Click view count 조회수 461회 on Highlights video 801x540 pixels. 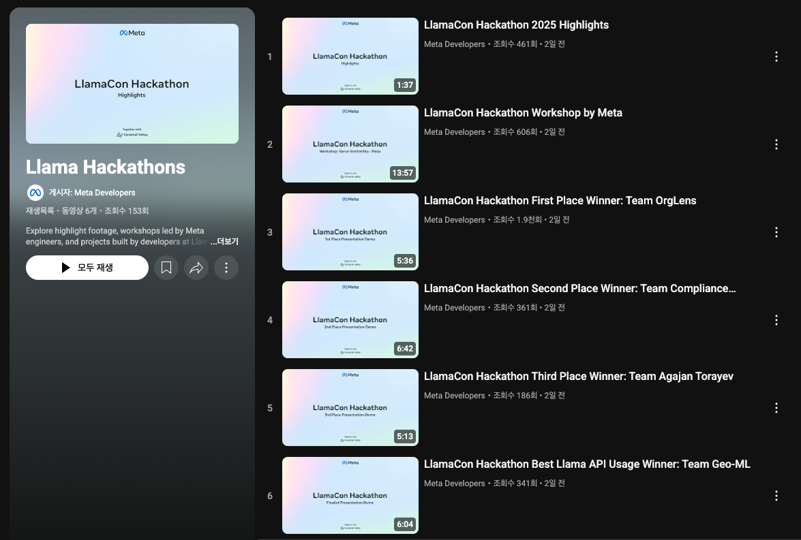tap(515, 44)
